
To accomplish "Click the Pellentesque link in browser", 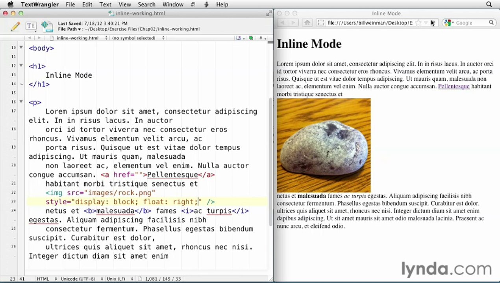I will click(x=454, y=86).
